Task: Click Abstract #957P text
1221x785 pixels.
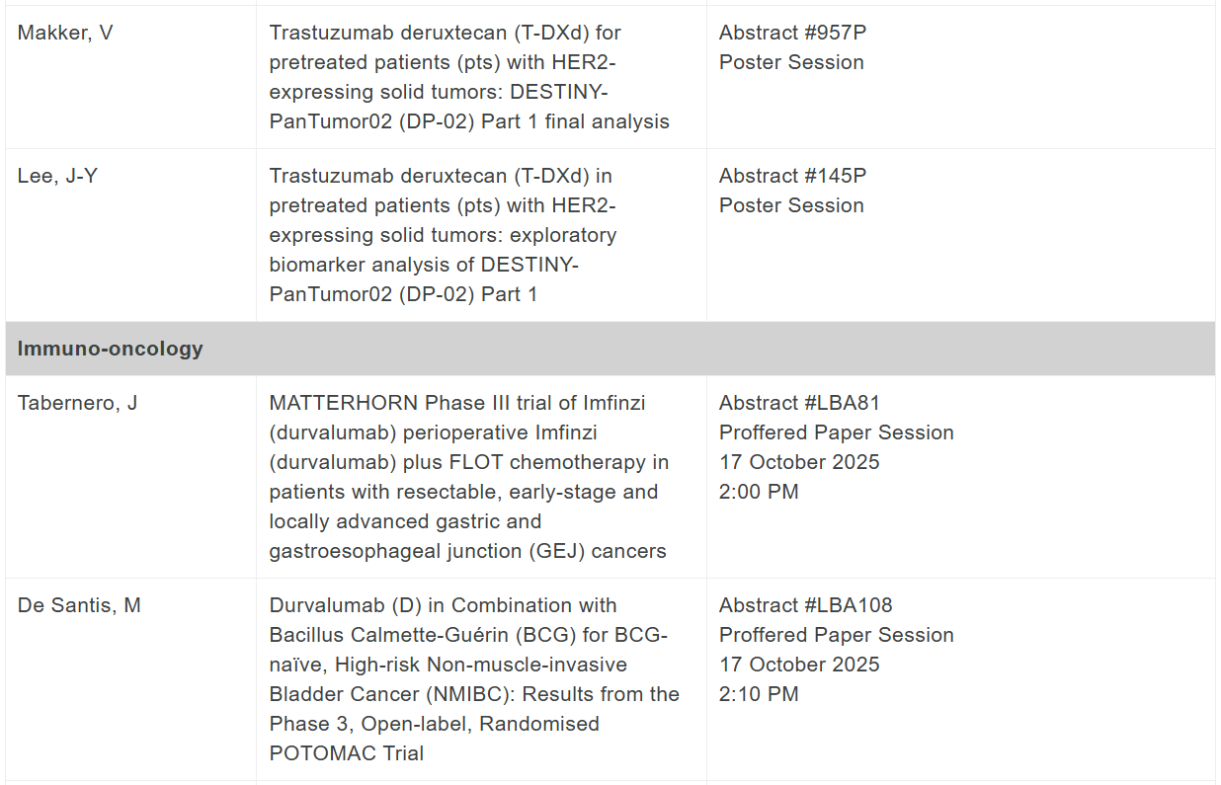Action: (x=792, y=33)
